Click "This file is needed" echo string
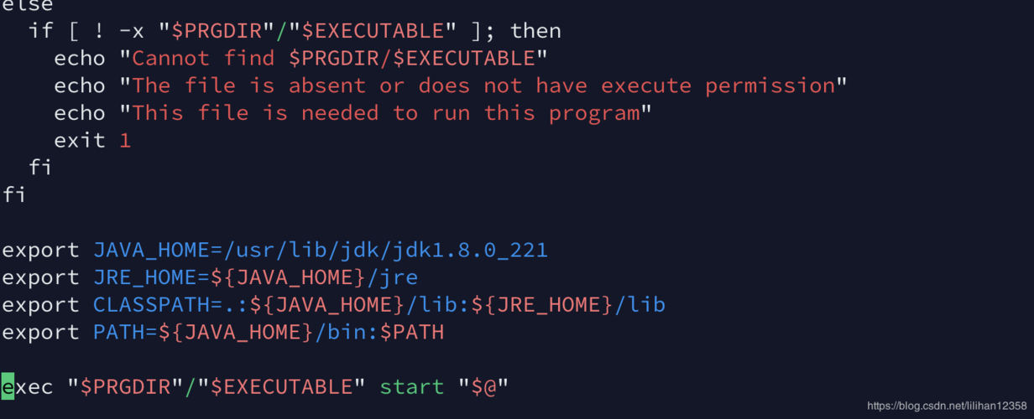This screenshot has height=419, width=1034. 256,112
